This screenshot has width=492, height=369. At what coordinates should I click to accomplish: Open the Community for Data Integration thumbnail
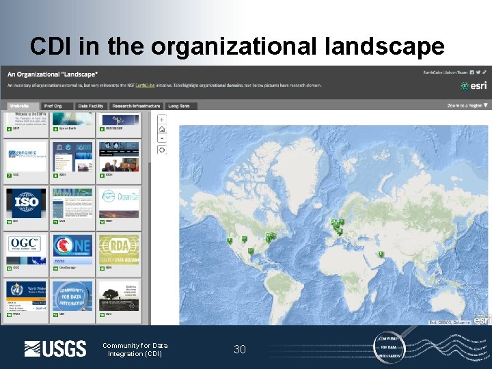pyautogui.click(x=72, y=296)
